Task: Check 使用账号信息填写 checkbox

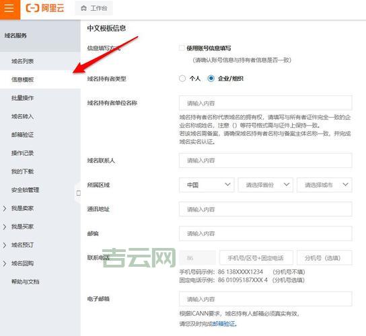Action: [182, 48]
